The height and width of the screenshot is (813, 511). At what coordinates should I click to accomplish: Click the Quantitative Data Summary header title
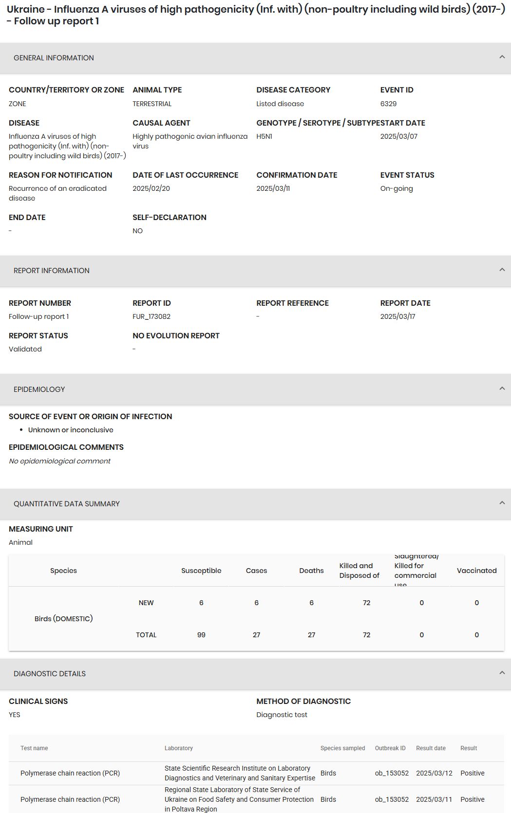point(67,504)
